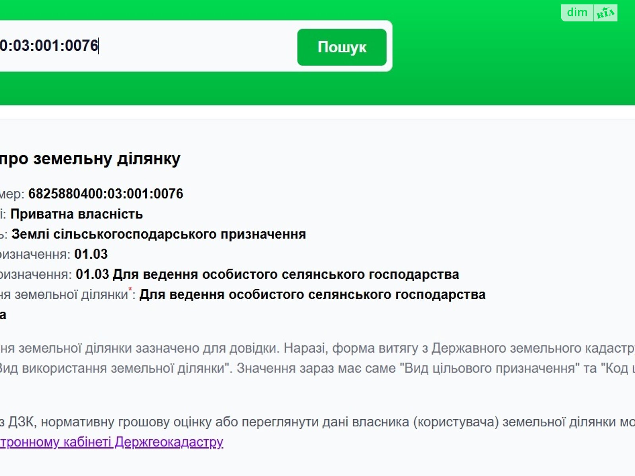Click the land use value after the asterisk
The image size is (635, 476).
coord(312,295)
